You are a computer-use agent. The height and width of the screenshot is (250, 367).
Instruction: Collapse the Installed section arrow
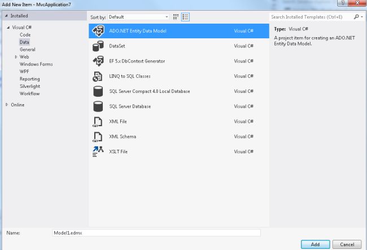pyautogui.click(x=6, y=16)
